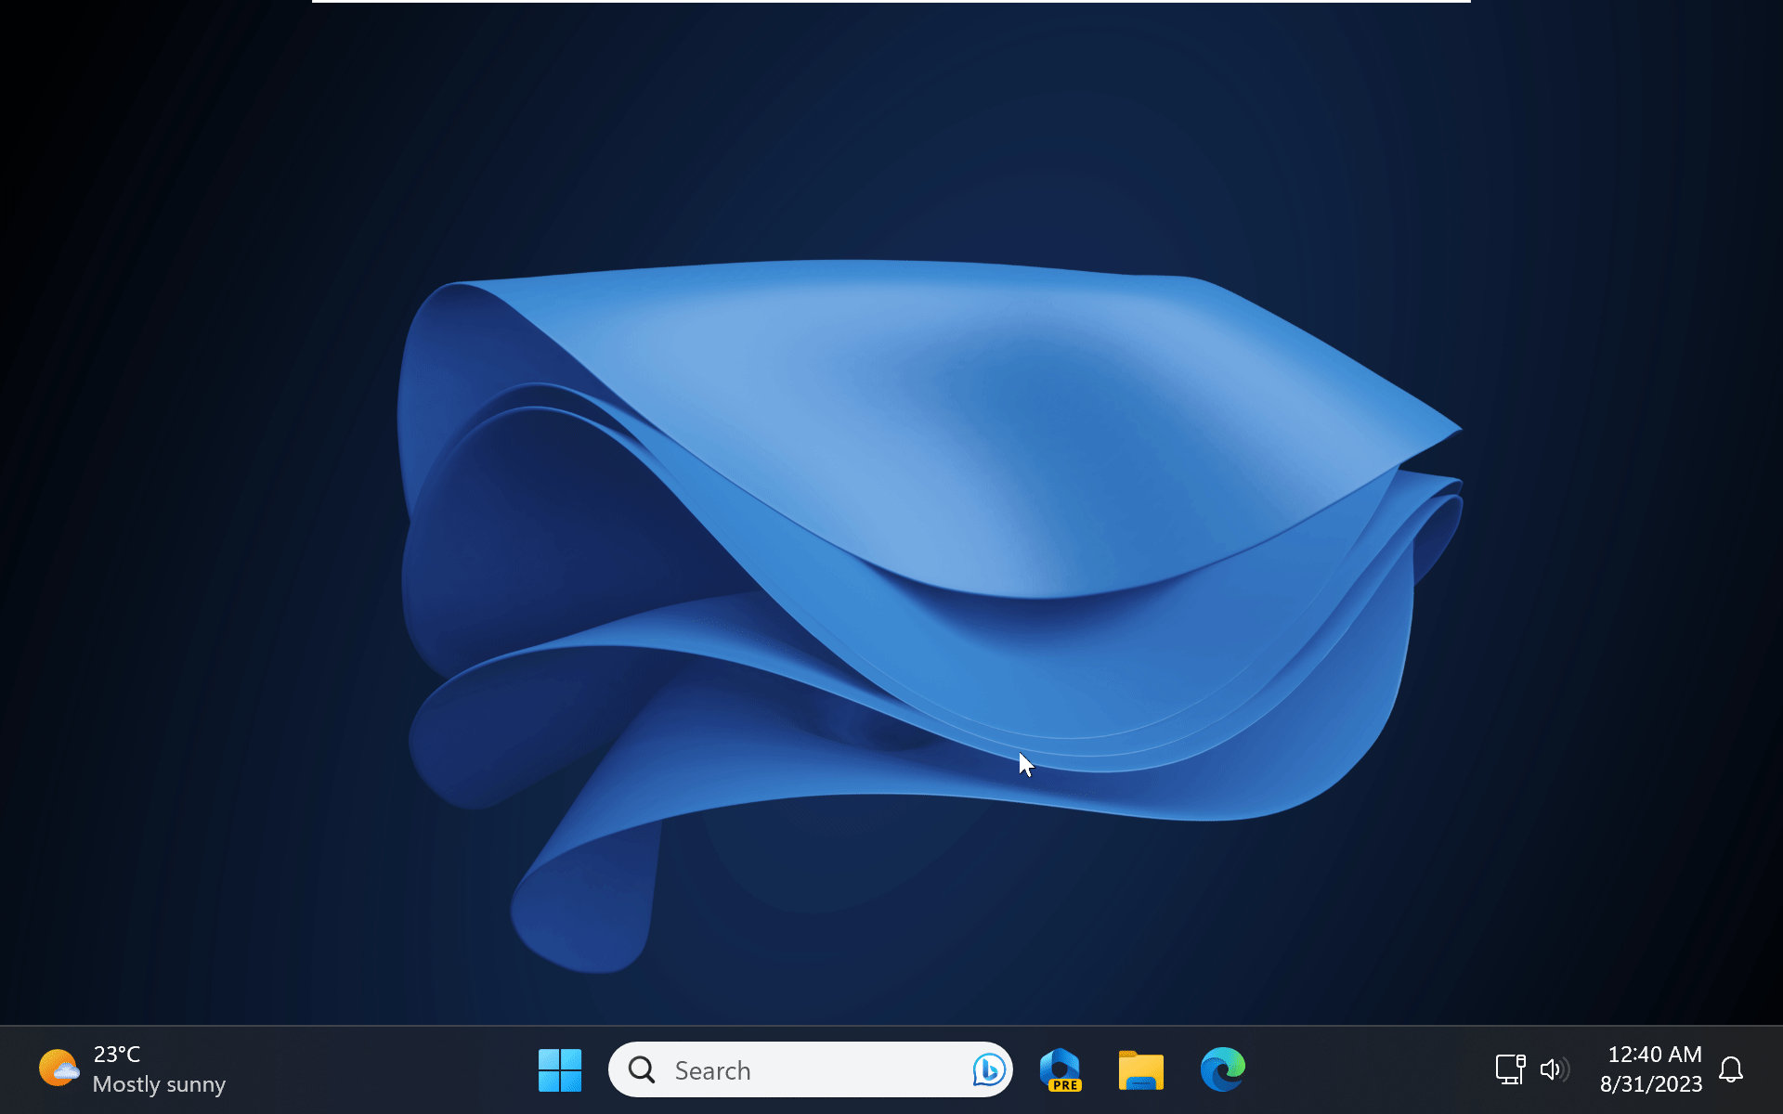1783x1114 pixels.
Task: Click the 23°C temperature reading
Action: pos(116,1055)
